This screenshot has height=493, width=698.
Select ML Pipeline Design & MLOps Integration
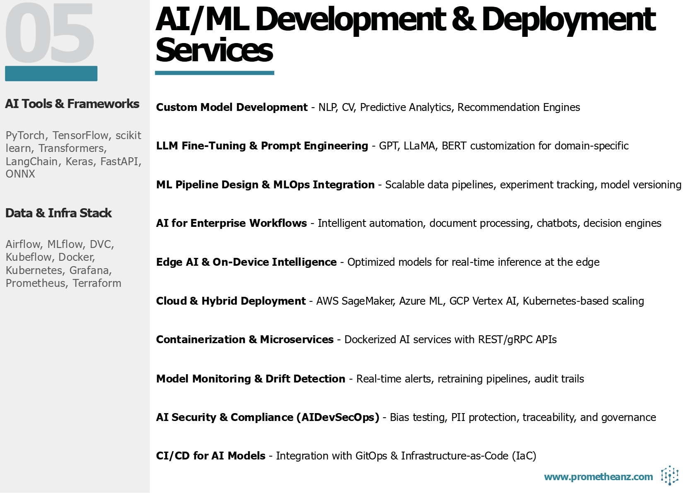(x=418, y=185)
